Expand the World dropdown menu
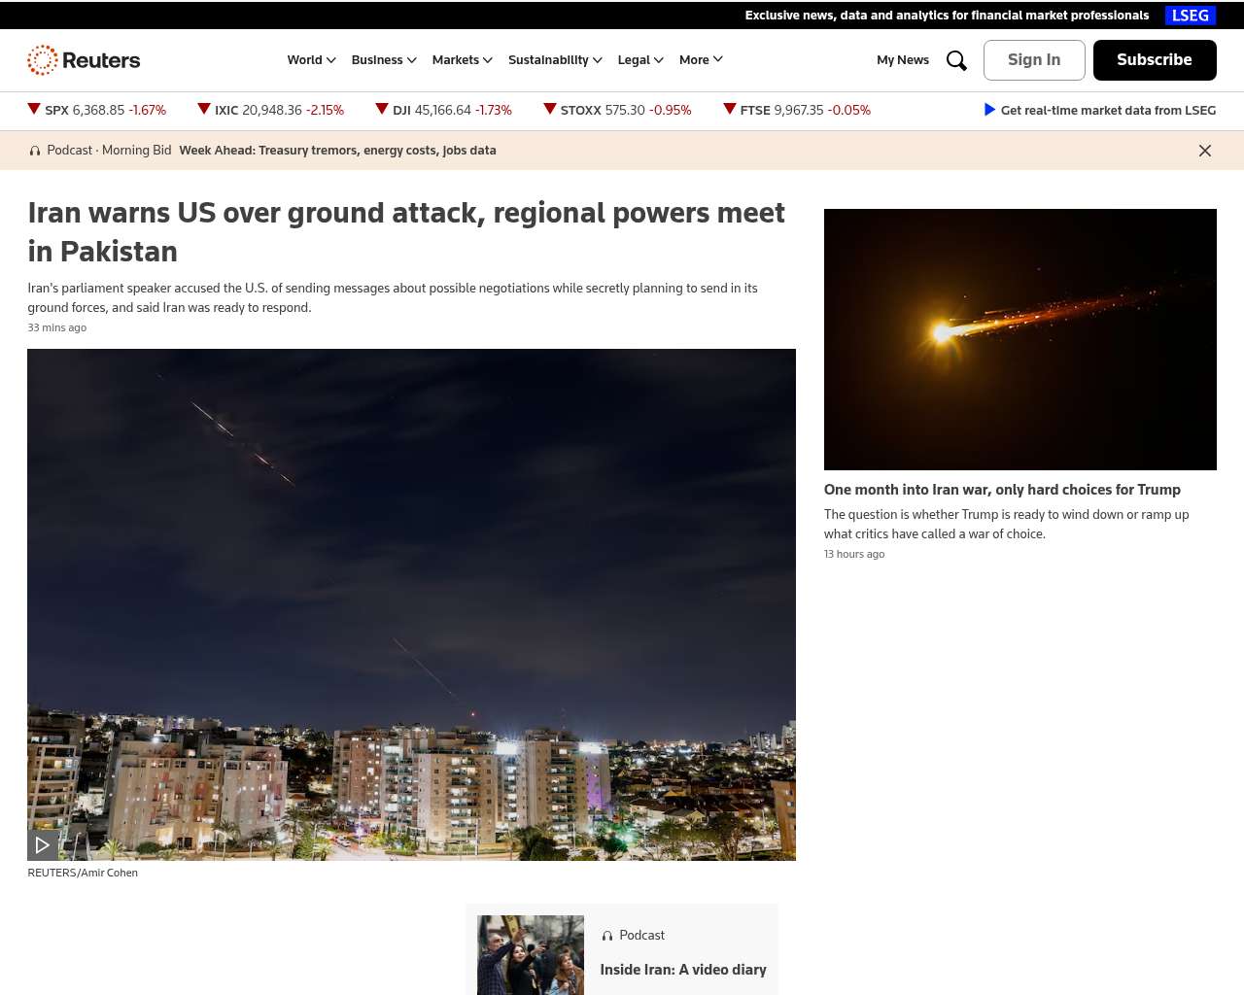Image resolution: width=1244 pixels, height=995 pixels. (311, 60)
